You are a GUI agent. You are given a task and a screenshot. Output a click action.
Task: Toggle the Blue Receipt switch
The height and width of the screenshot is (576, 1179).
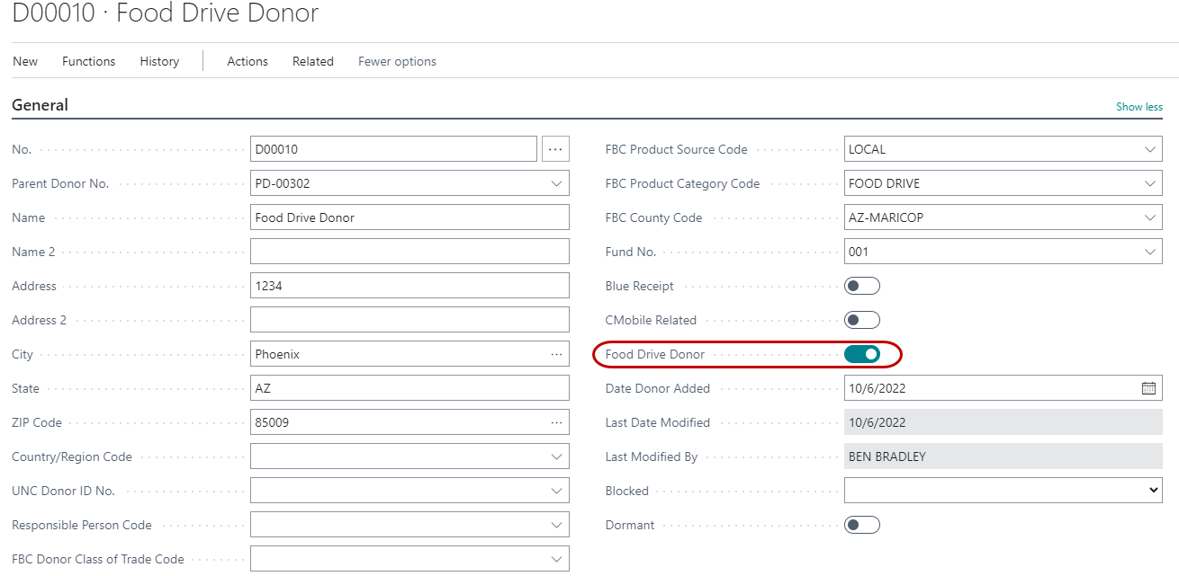tap(861, 286)
